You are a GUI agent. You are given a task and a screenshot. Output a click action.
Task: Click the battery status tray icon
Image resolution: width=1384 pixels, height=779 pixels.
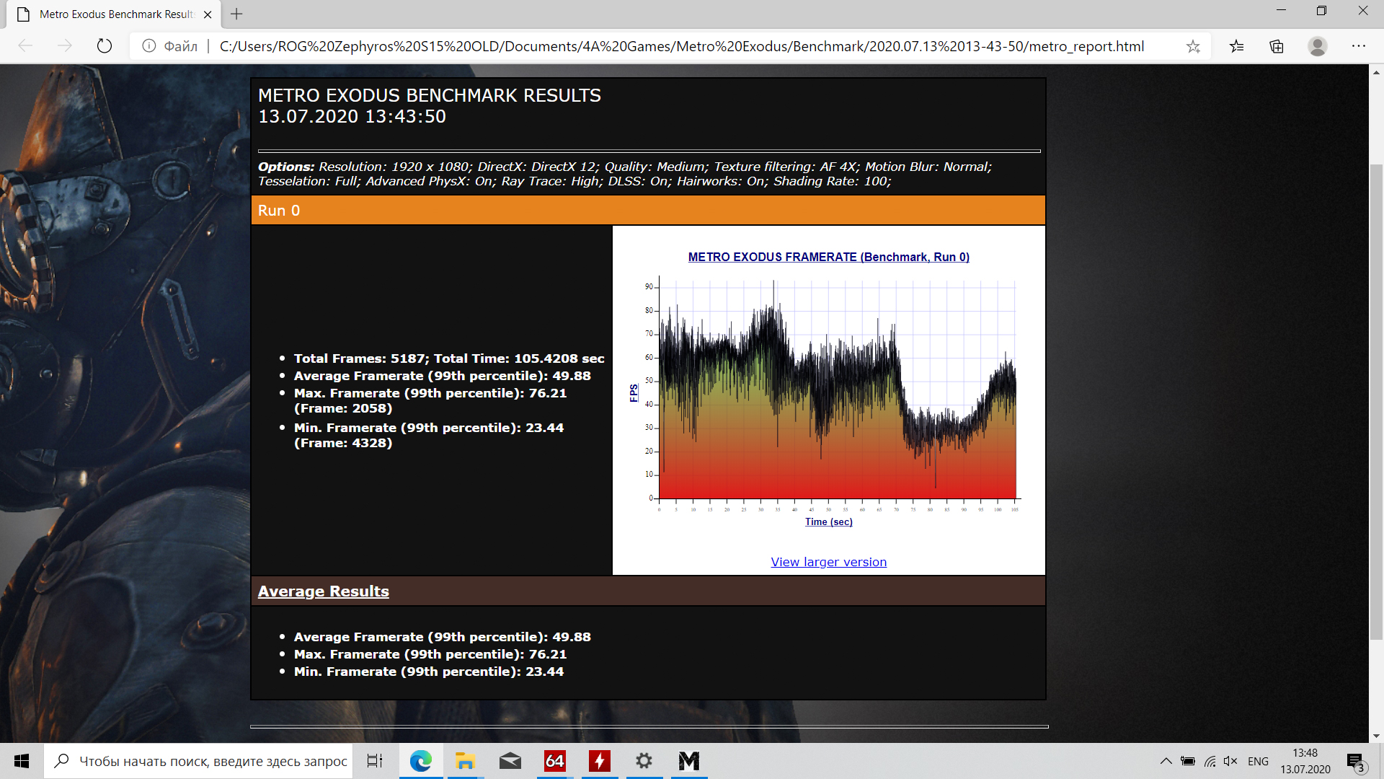[x=1188, y=761]
